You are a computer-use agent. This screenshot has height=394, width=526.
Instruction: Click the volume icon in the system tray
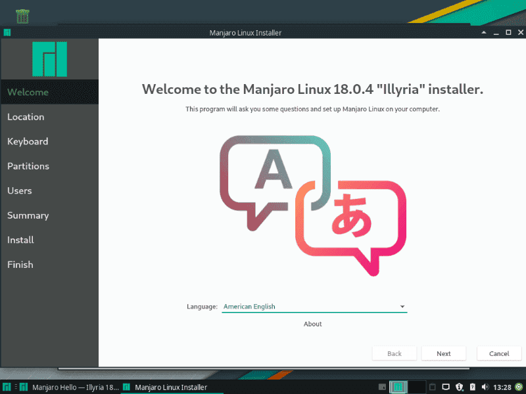pyautogui.click(x=485, y=387)
